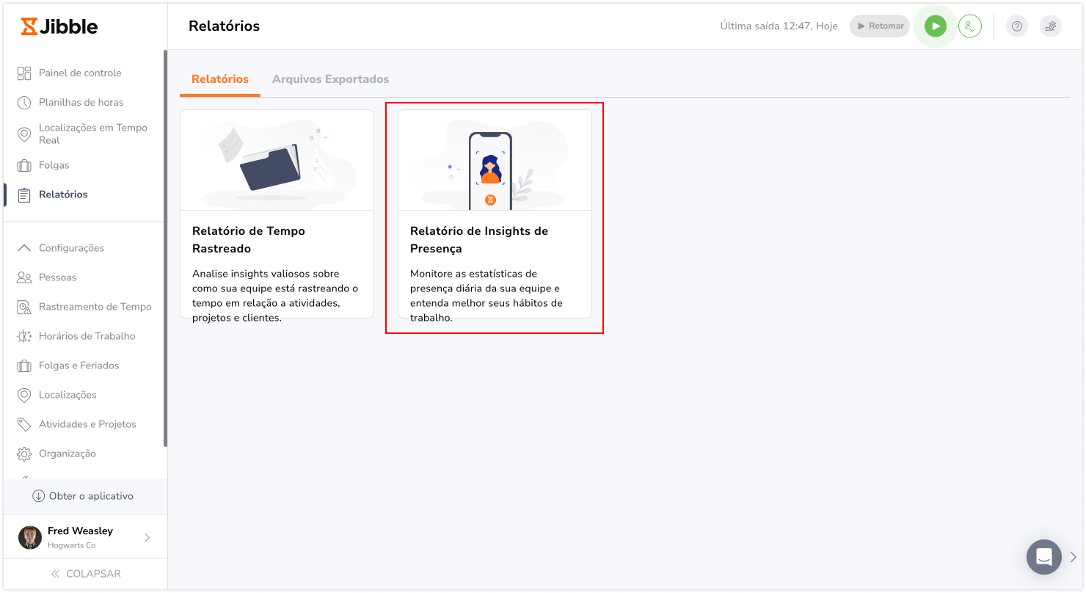
Task: Collapse the sidebar with COLAPSAR
Action: (85, 574)
